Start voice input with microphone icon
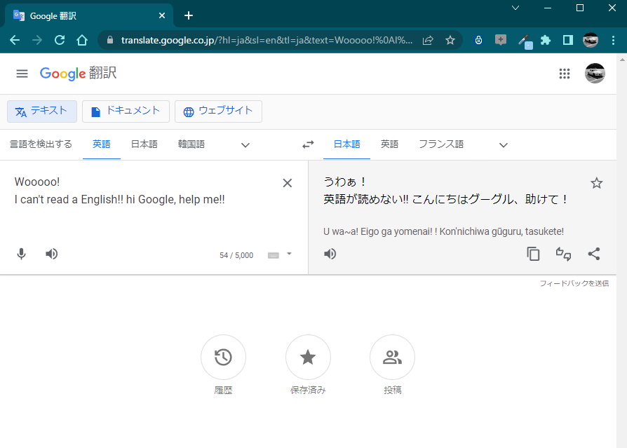 pyautogui.click(x=22, y=254)
